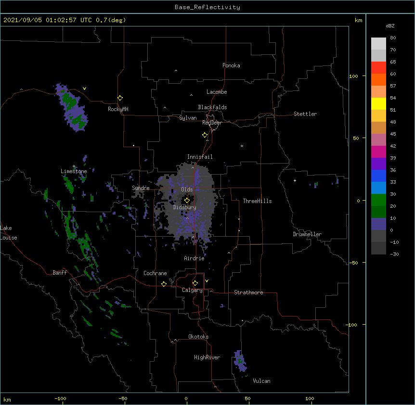Click the Airdrie city label
The height and width of the screenshot is (405, 415).
195,258
